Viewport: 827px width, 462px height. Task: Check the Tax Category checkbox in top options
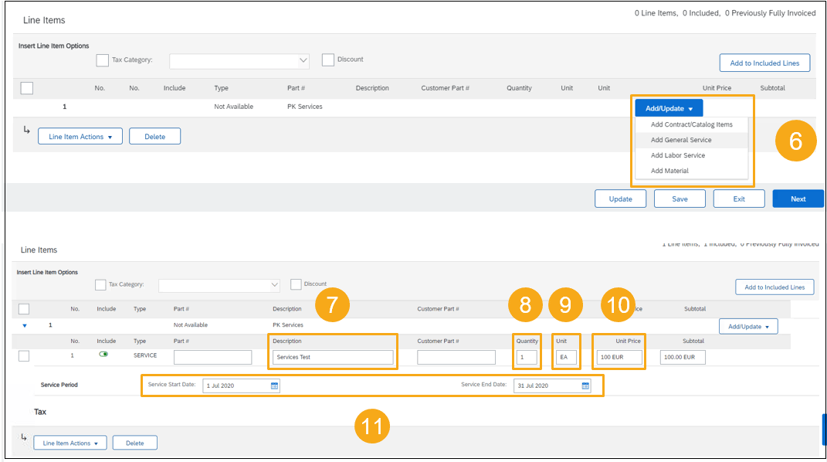point(102,60)
